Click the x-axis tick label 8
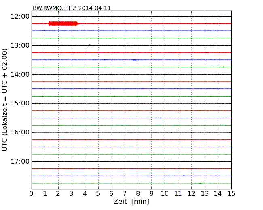 point(138,194)
